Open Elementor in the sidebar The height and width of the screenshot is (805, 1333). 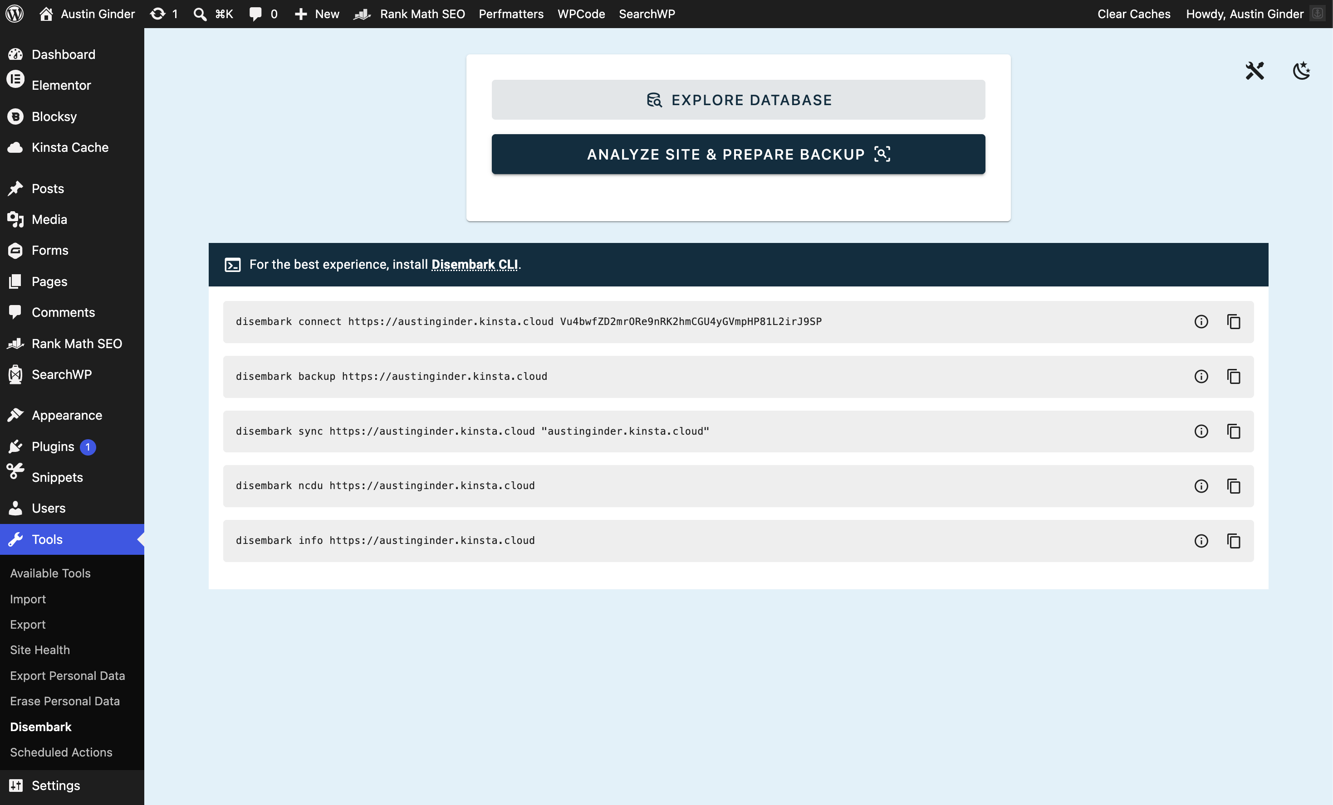coord(72,85)
